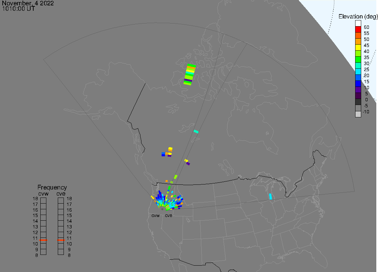This screenshot has height=272, width=378.
Task: Click "18" left of the cvw frequency bar
Action: 35,199
